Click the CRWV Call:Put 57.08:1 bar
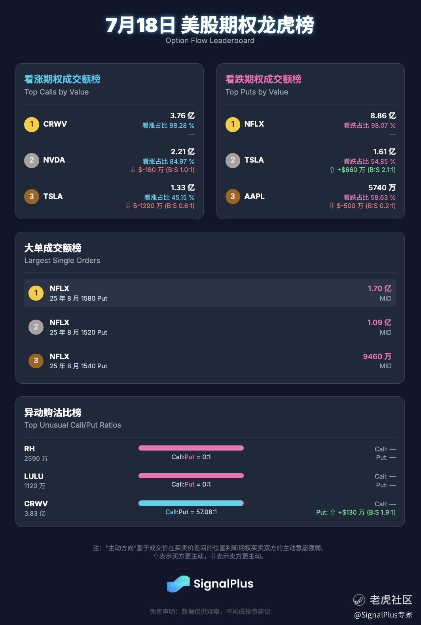 (191, 503)
